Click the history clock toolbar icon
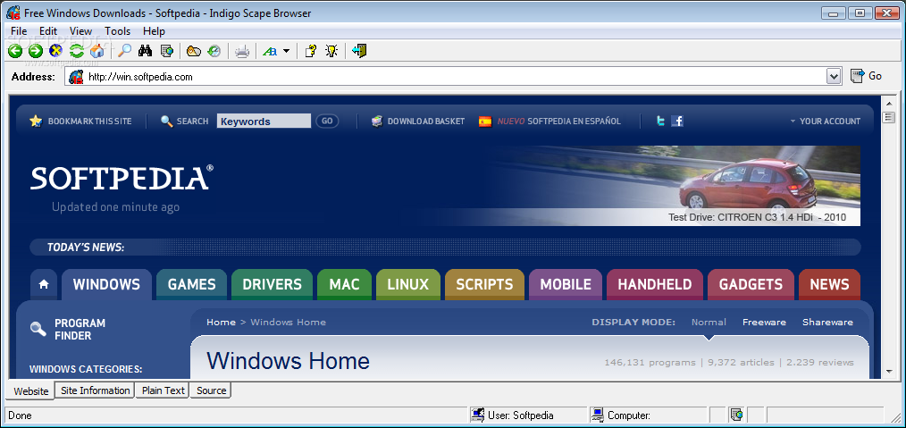Viewport: 906px width, 428px height. pos(214,52)
